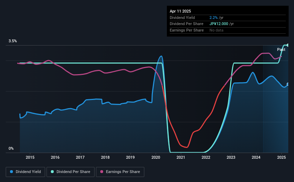Click the Dividend Per Share endpoint marker at top right
This screenshot has height=182, width=294.
click(x=288, y=45)
